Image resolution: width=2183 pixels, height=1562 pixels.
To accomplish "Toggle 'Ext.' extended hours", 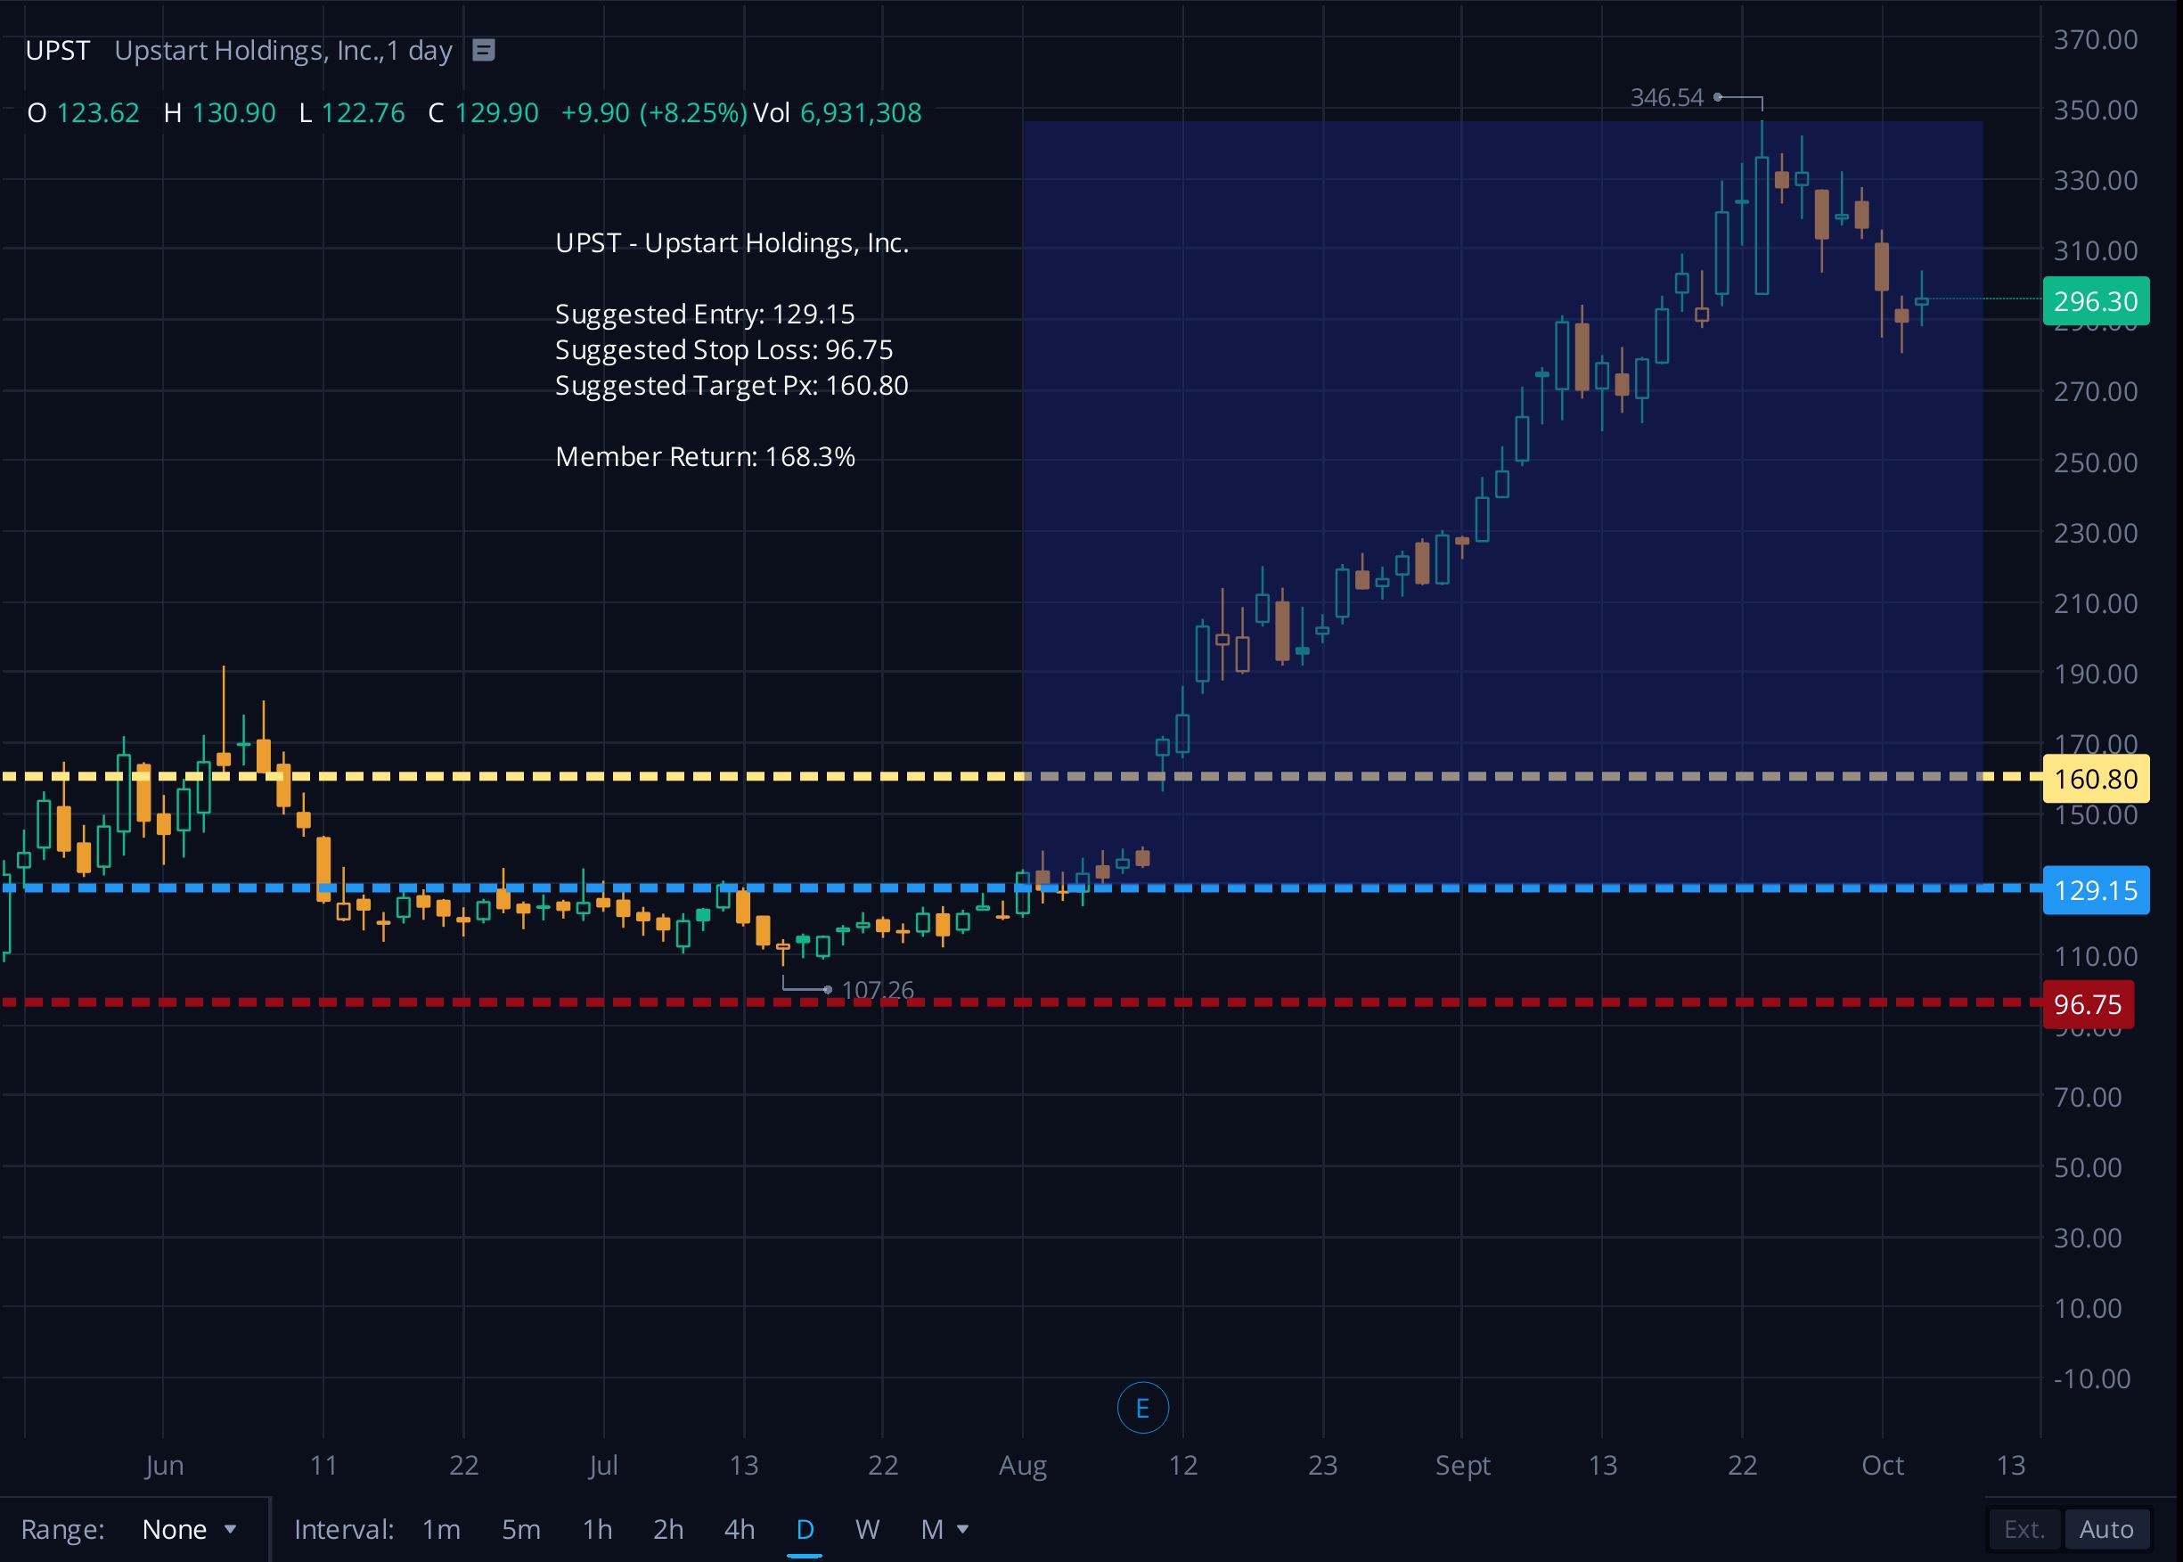I will point(2024,1529).
